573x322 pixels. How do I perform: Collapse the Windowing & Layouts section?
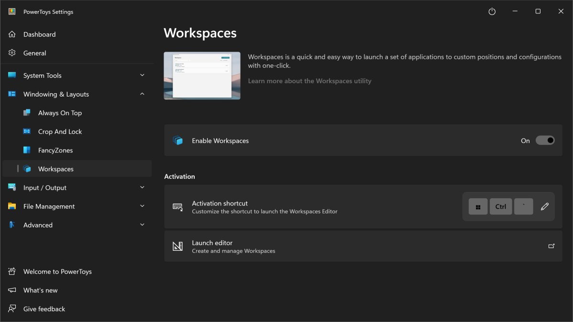142,94
